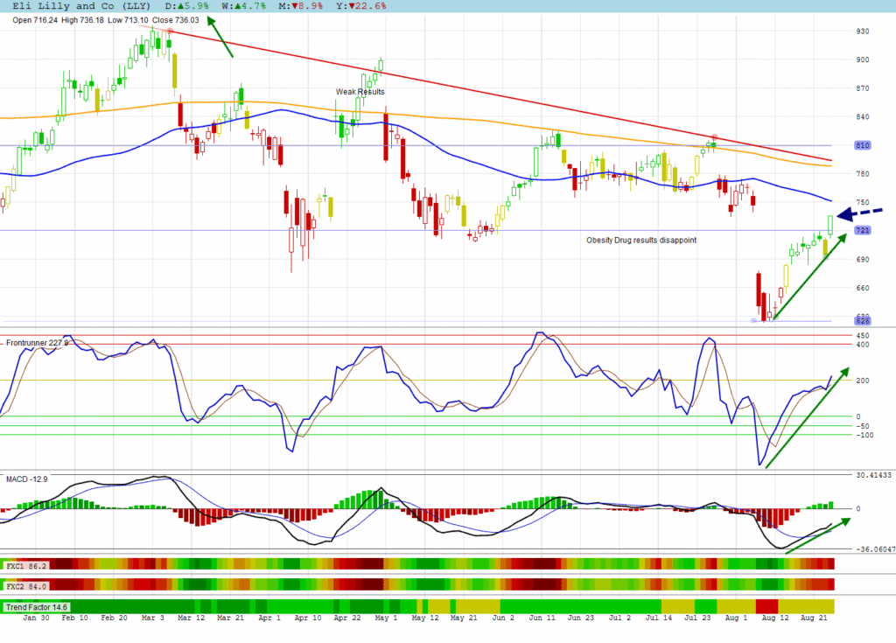The image size is (896, 643).
Task: Click the May 1 date label
Action: pyautogui.click(x=386, y=618)
